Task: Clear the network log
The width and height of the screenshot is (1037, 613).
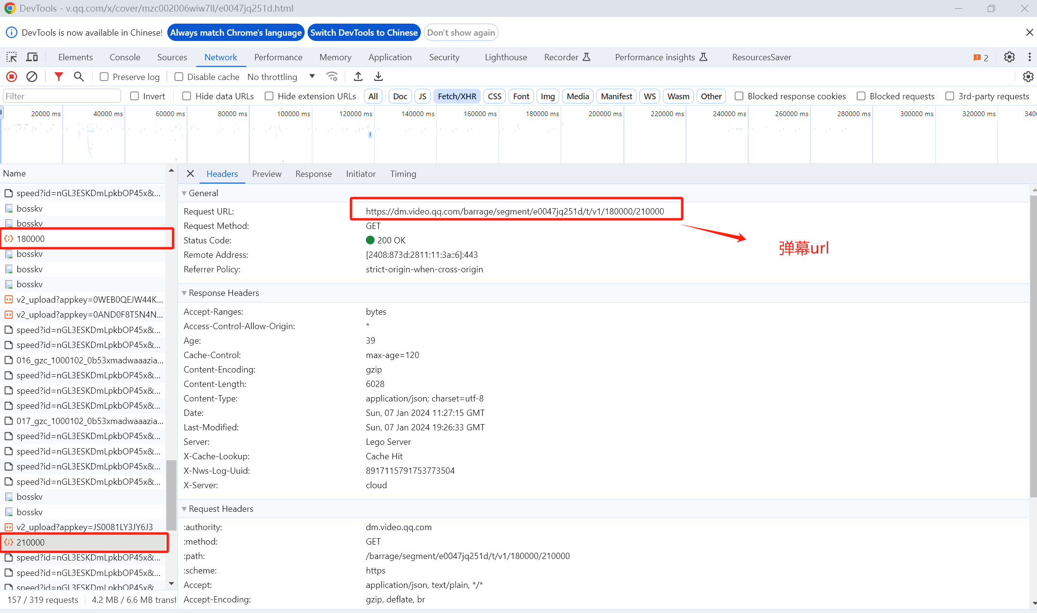Action: 32,77
